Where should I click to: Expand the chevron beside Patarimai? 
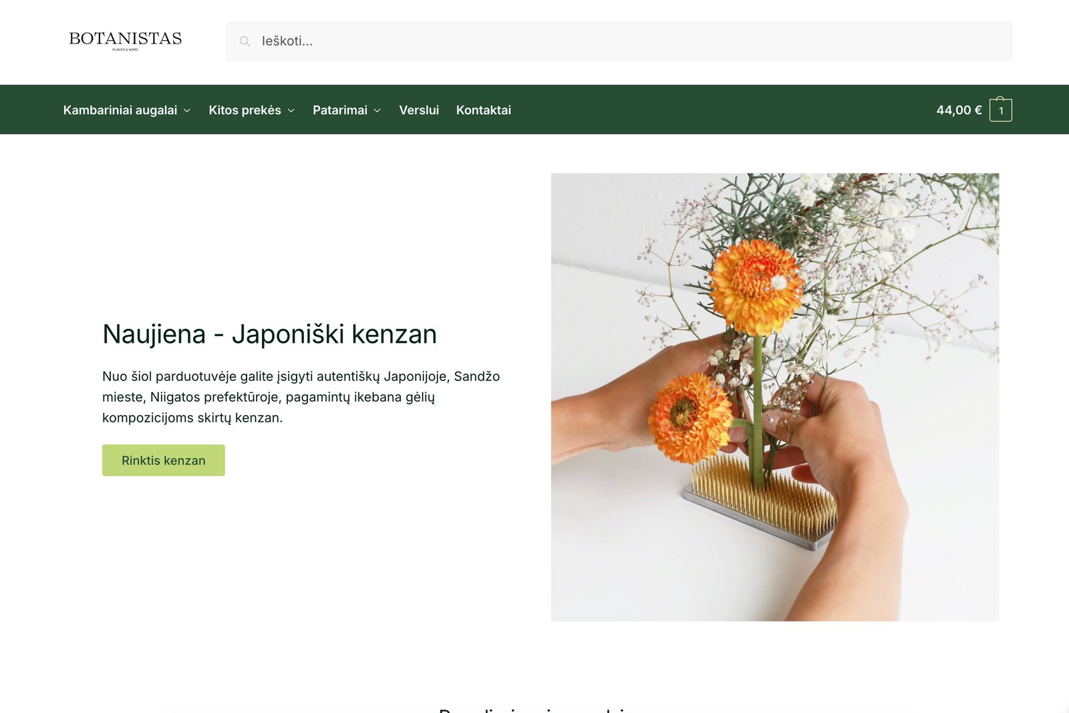coord(377,111)
